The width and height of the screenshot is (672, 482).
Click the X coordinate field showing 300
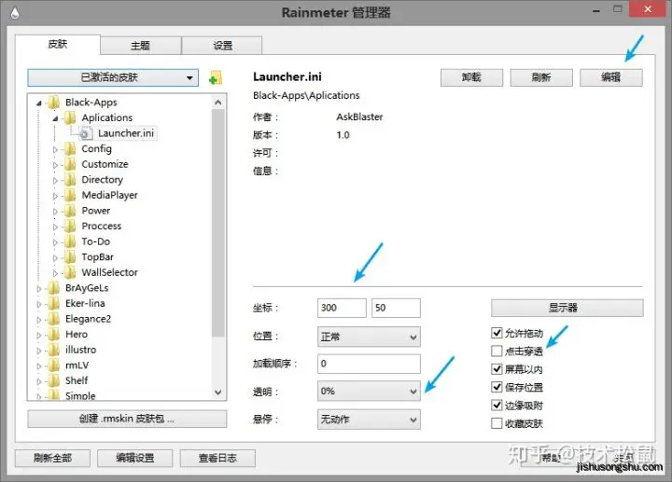[x=342, y=308]
